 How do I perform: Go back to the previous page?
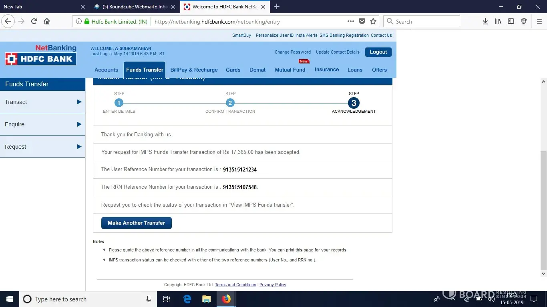click(x=8, y=22)
